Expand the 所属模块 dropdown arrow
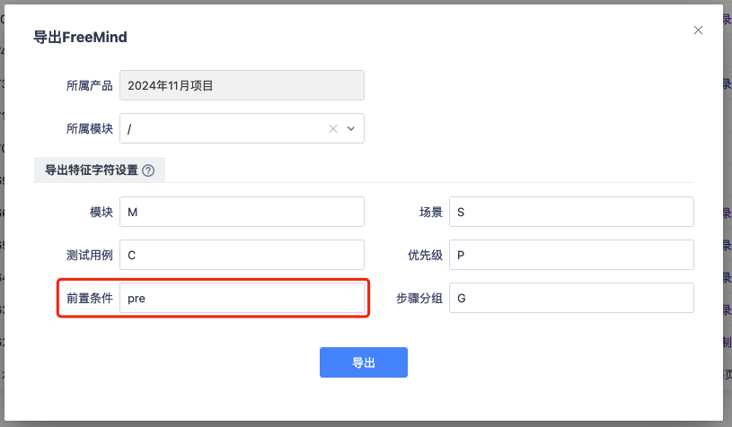 pyautogui.click(x=351, y=128)
